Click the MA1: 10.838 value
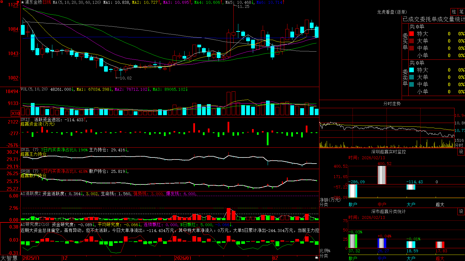Image resolution: width=465 pixels, height=261 pixels. point(117,2)
